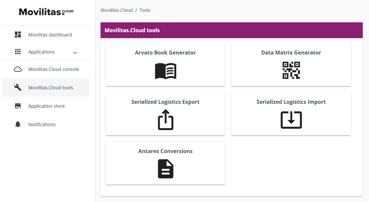Click the dashboard grid icon
This screenshot has height=202, width=369.
coord(18,35)
